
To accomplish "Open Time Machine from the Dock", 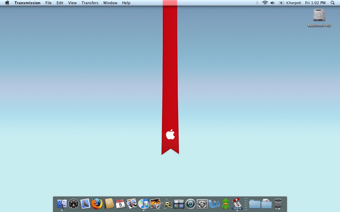I will pyautogui.click(x=190, y=204).
